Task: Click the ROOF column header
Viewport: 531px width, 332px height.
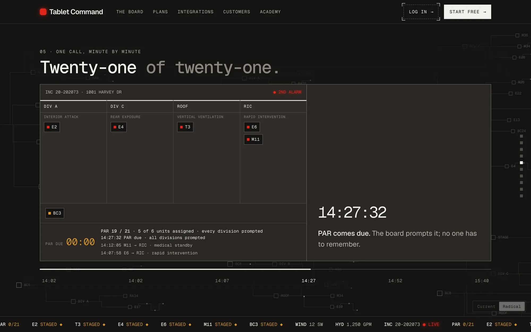Action: tap(207, 107)
